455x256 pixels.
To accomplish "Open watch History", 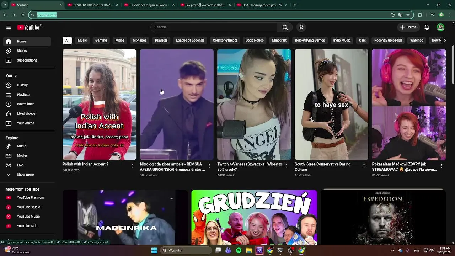I will (x=27, y=85).
